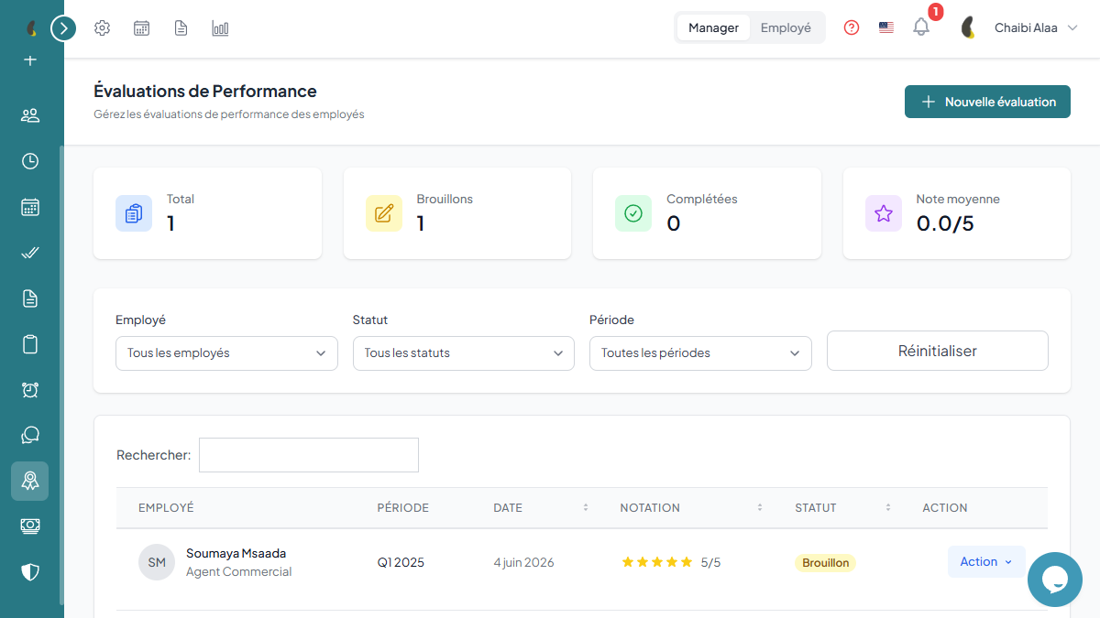
Task: Open the chat bubbles icon in sidebar
Action: coord(30,435)
